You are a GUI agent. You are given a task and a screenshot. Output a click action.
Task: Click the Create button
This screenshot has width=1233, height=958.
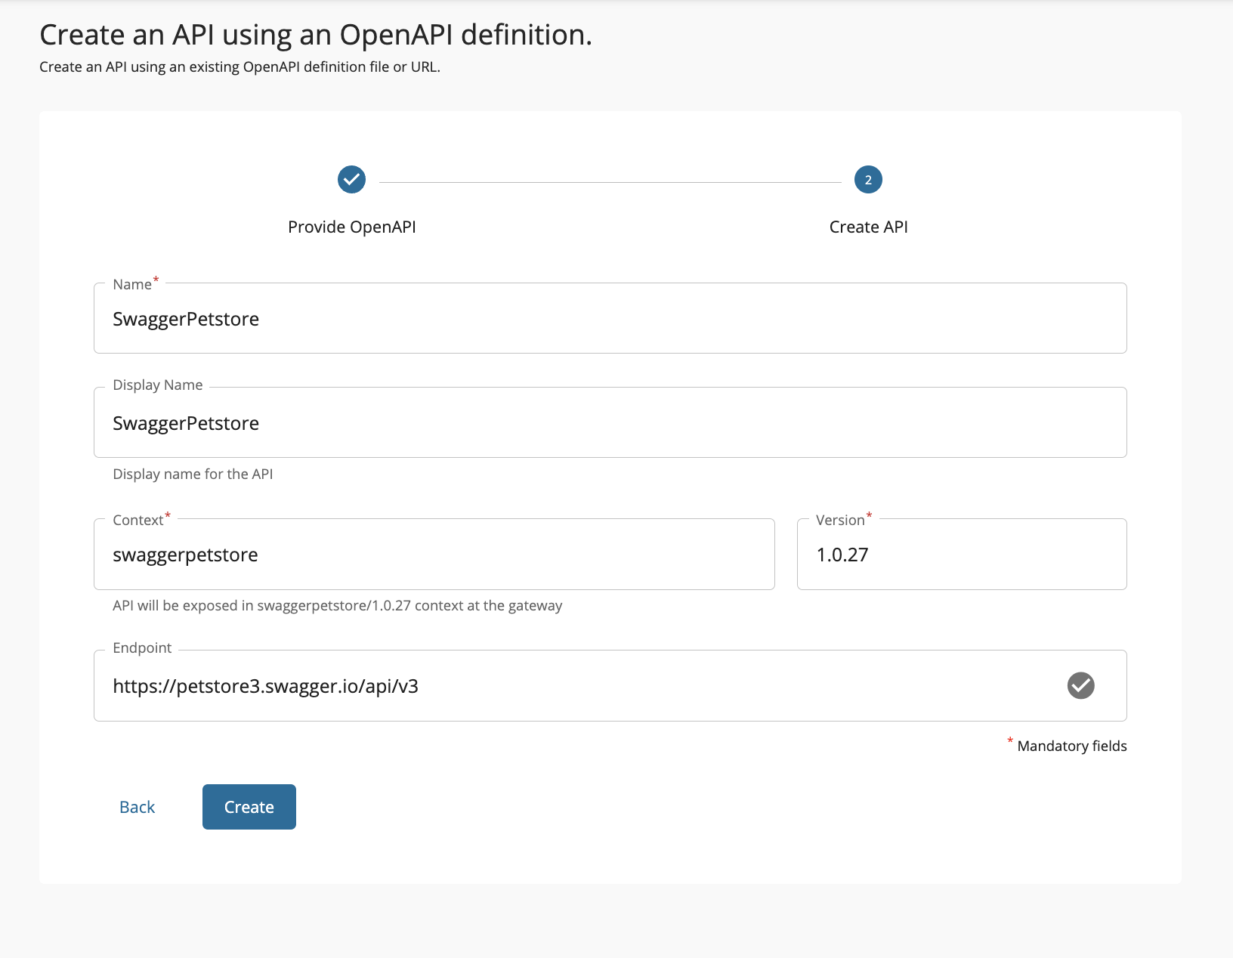[249, 806]
